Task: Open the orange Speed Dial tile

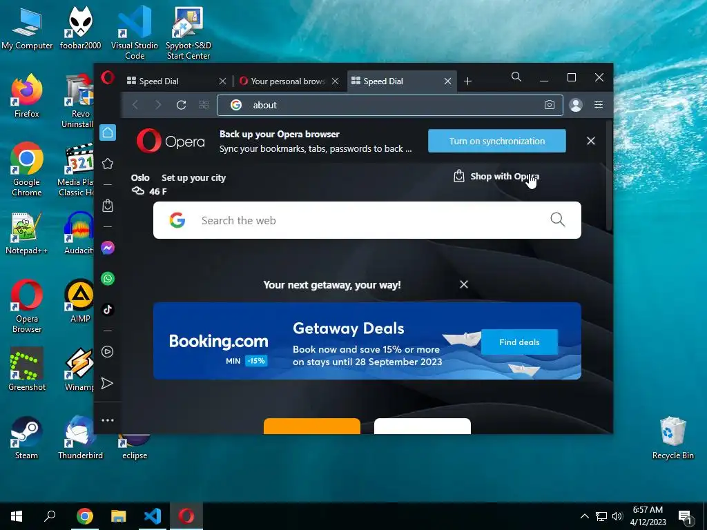Action: [312, 426]
